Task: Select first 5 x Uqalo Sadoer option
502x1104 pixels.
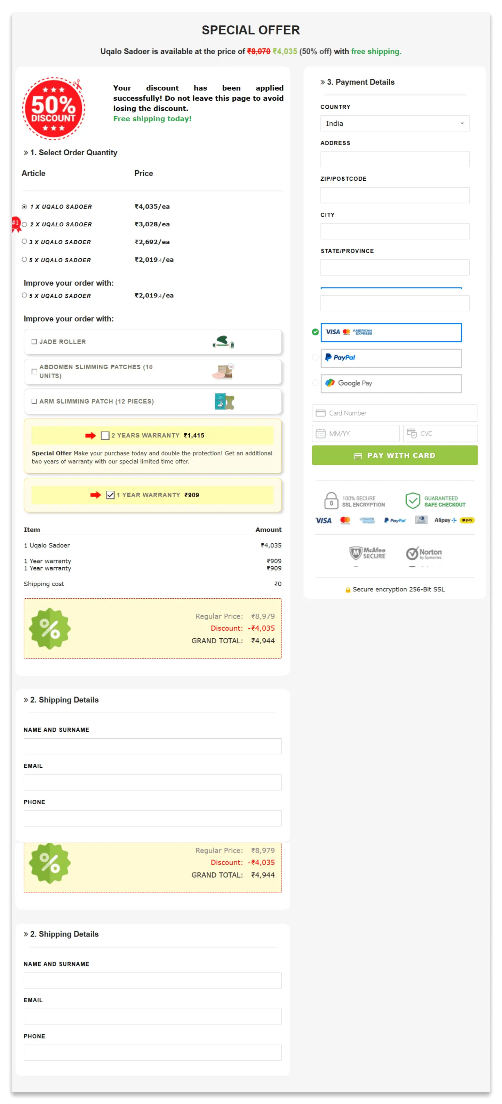Action: [24, 259]
